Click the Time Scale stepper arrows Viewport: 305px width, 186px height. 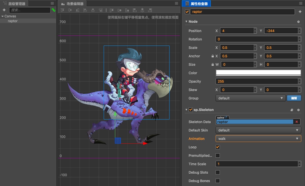click(x=299, y=164)
